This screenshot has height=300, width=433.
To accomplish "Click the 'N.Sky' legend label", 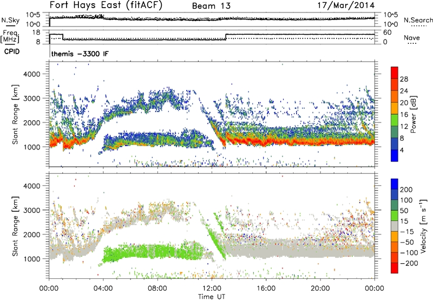I will coord(10,20).
